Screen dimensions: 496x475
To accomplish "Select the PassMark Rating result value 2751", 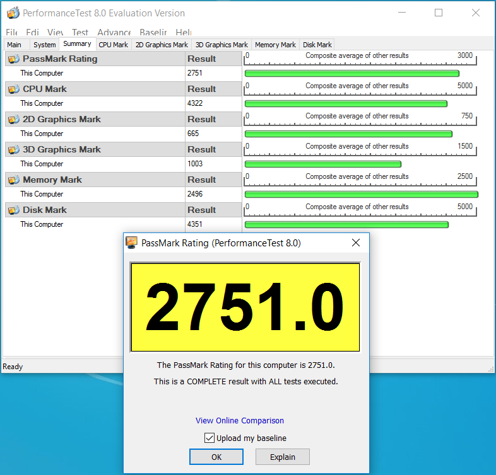I will pyautogui.click(x=194, y=73).
